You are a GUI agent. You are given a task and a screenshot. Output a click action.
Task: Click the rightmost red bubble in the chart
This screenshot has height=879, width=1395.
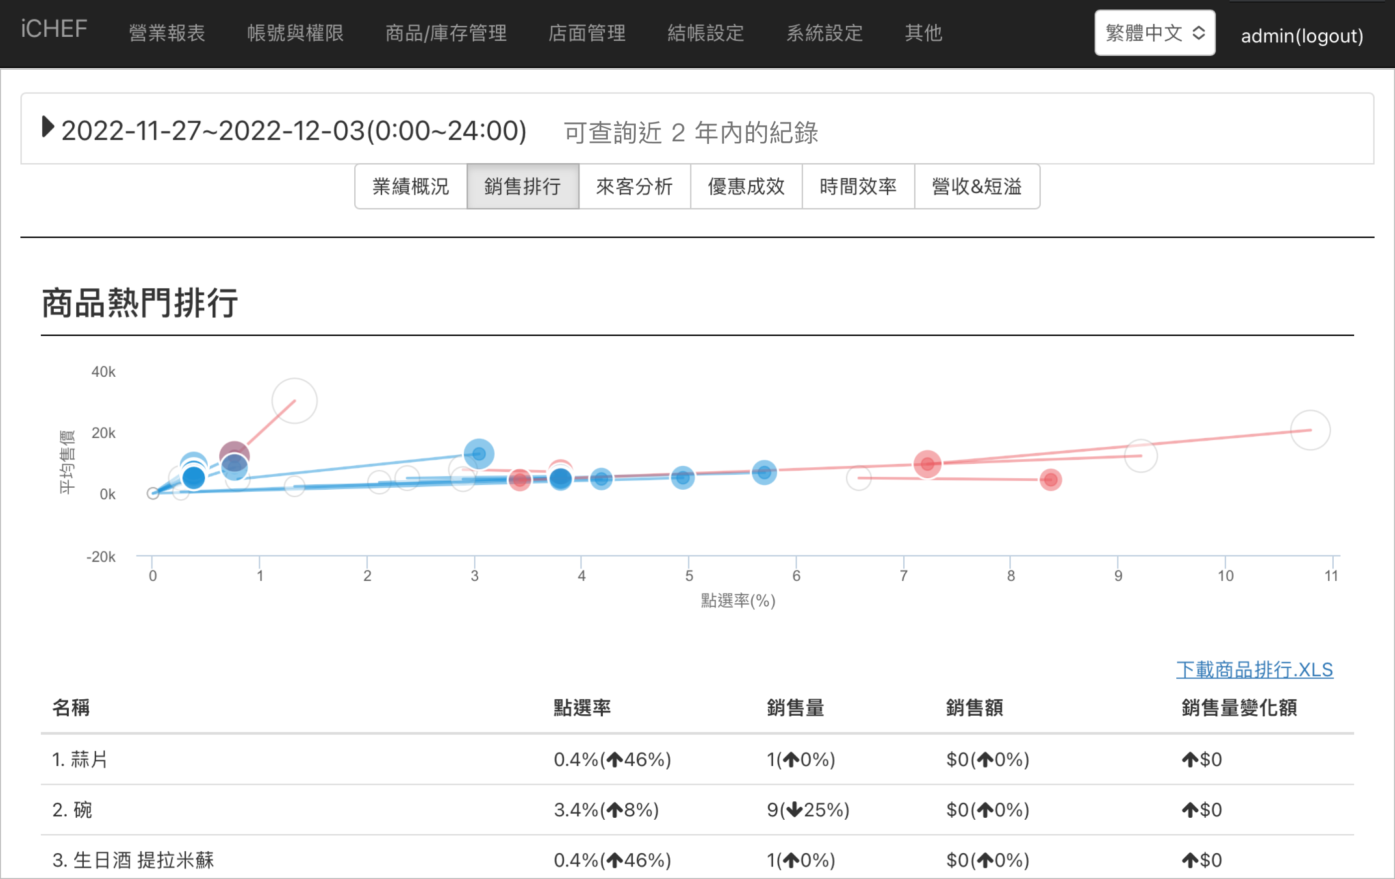click(x=1050, y=480)
